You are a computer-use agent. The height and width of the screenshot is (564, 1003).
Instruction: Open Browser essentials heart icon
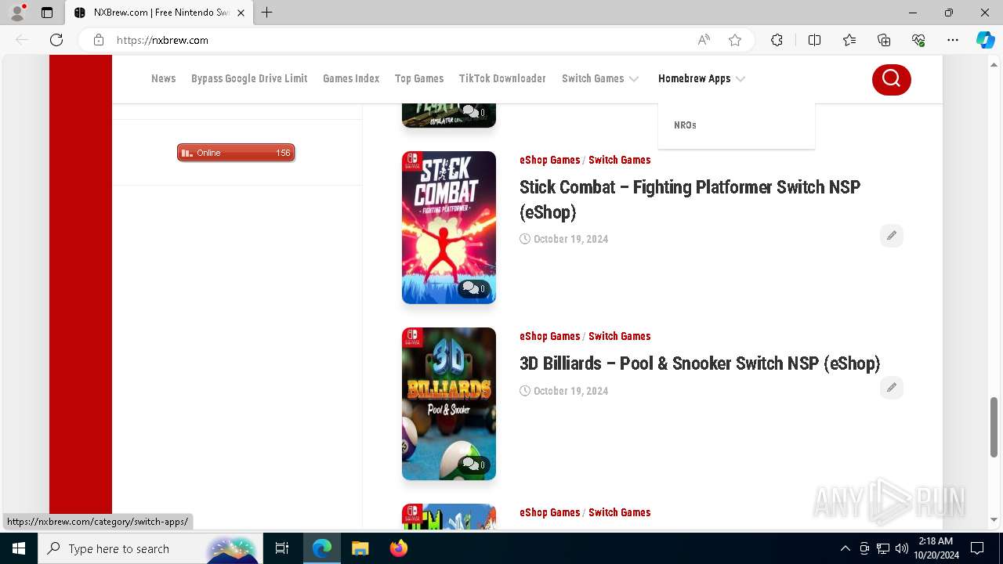[x=918, y=40]
